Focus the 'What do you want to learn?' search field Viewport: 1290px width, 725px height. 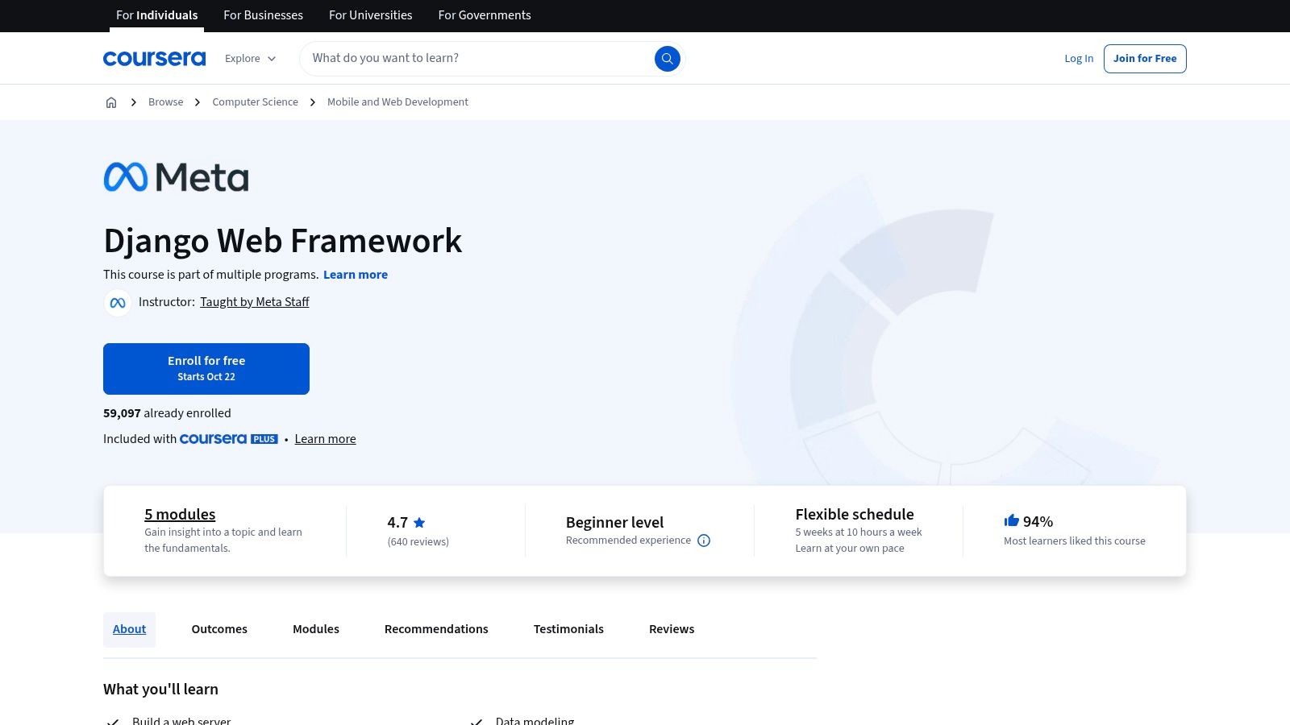coord(476,58)
